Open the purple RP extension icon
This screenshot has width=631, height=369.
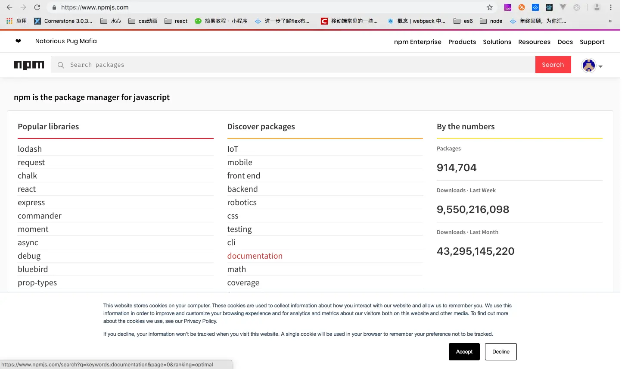click(x=508, y=7)
